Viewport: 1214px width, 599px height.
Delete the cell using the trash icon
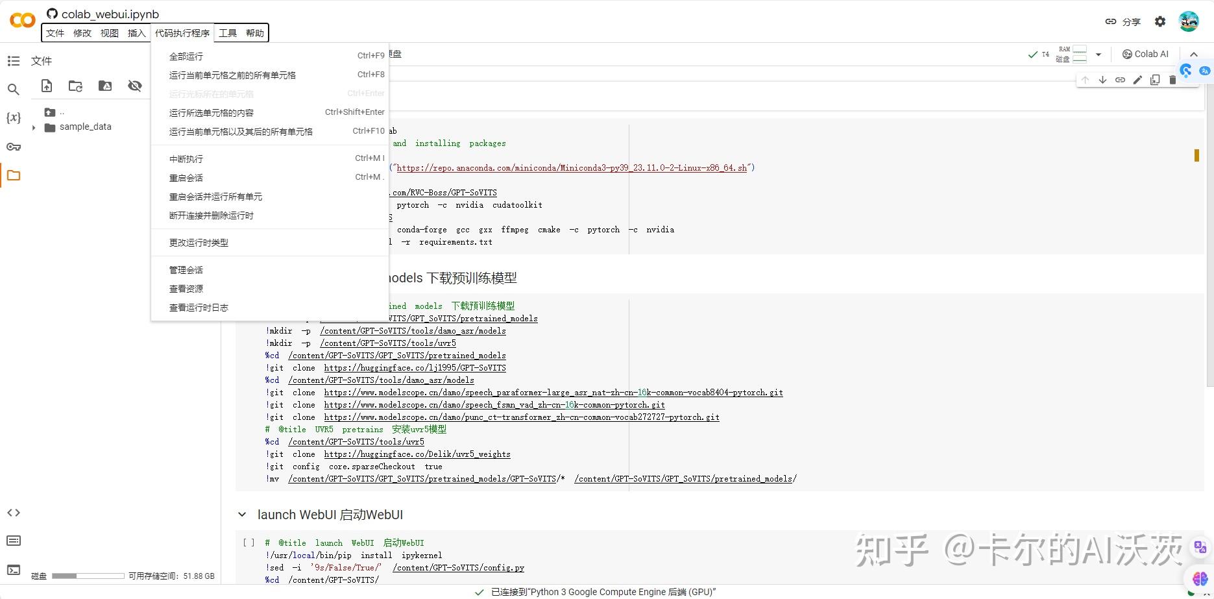pos(1172,79)
